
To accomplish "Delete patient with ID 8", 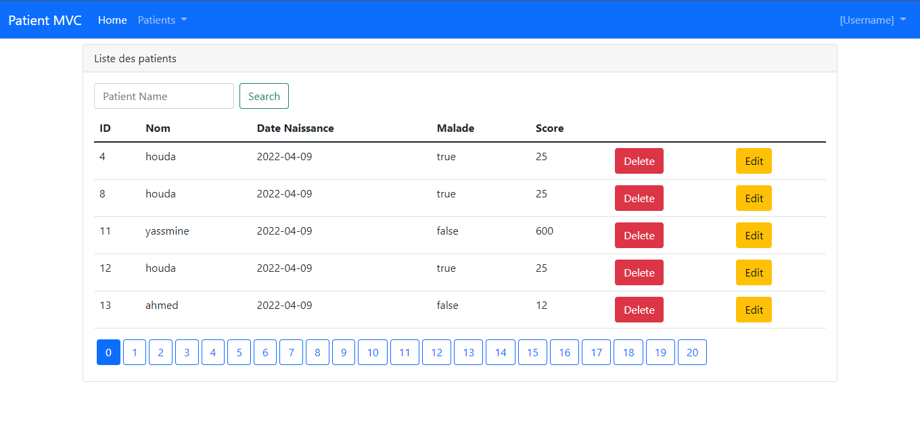I will (x=639, y=198).
